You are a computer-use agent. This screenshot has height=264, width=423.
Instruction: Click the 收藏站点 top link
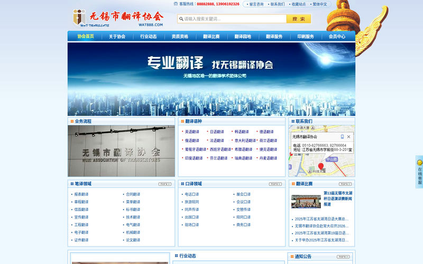click(299, 4)
